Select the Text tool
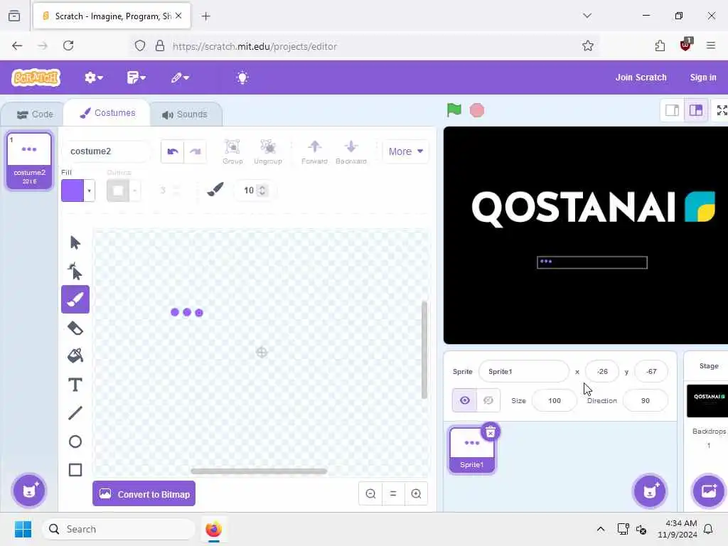728x546 pixels. tap(75, 385)
